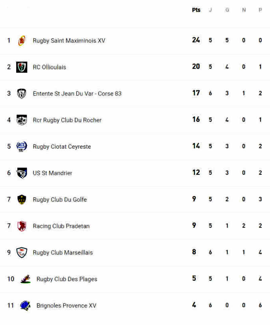Select the Rugby Club Des Plages logo

tap(26, 279)
